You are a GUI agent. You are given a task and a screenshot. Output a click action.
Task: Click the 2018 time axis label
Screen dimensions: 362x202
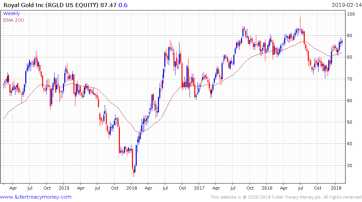[267, 188]
